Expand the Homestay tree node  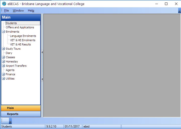click(4, 61)
